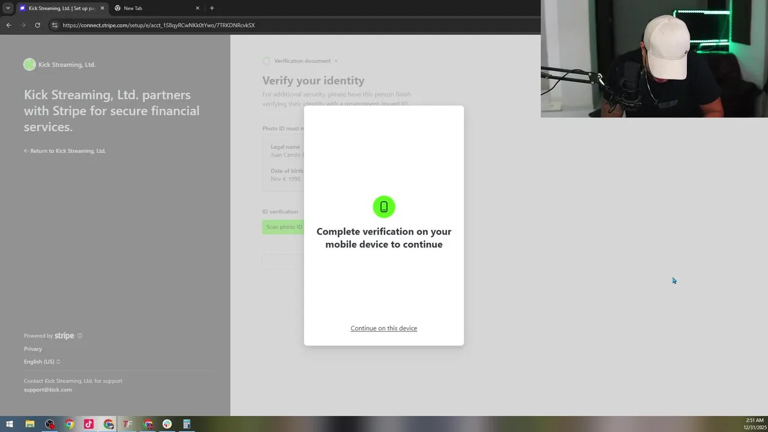Switch to the Kick Streaming browser tab
This screenshot has width=768, height=432.
coord(61,8)
